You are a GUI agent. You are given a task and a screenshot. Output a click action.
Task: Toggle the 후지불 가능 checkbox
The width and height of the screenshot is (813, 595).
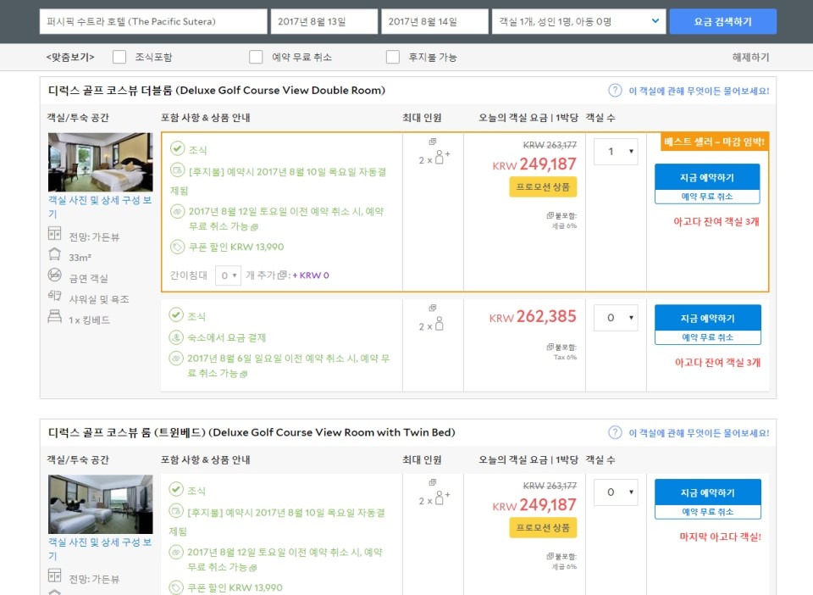click(x=393, y=57)
